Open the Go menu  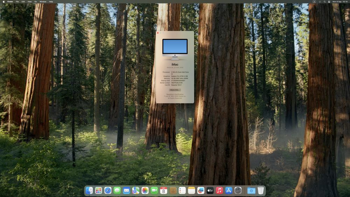[x=36, y=1]
